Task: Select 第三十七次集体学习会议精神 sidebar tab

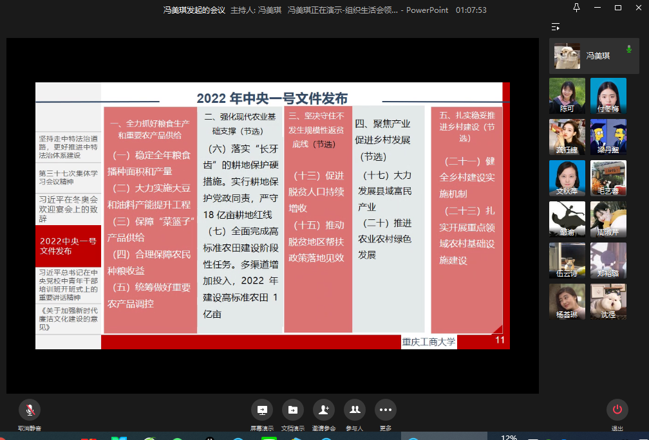Action: point(68,178)
